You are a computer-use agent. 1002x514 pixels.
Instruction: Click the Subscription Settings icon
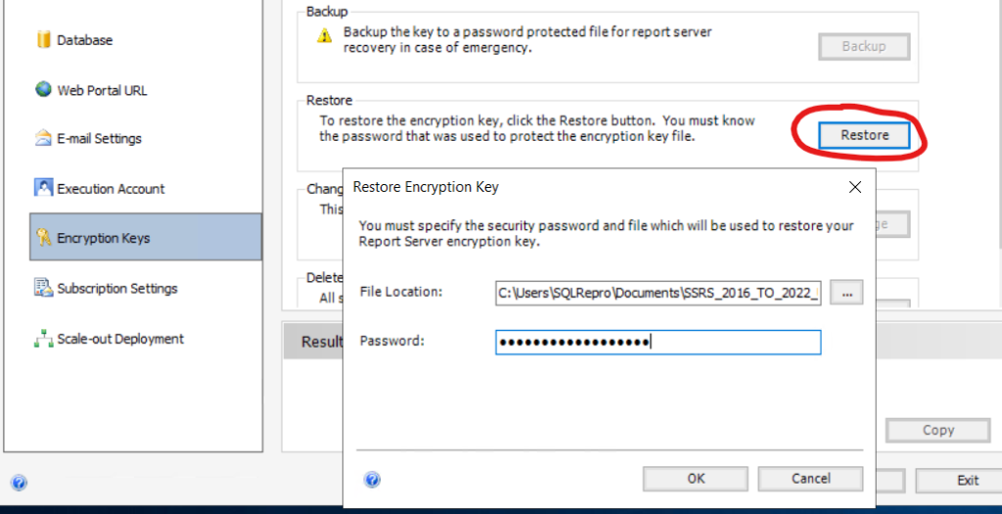(43, 288)
